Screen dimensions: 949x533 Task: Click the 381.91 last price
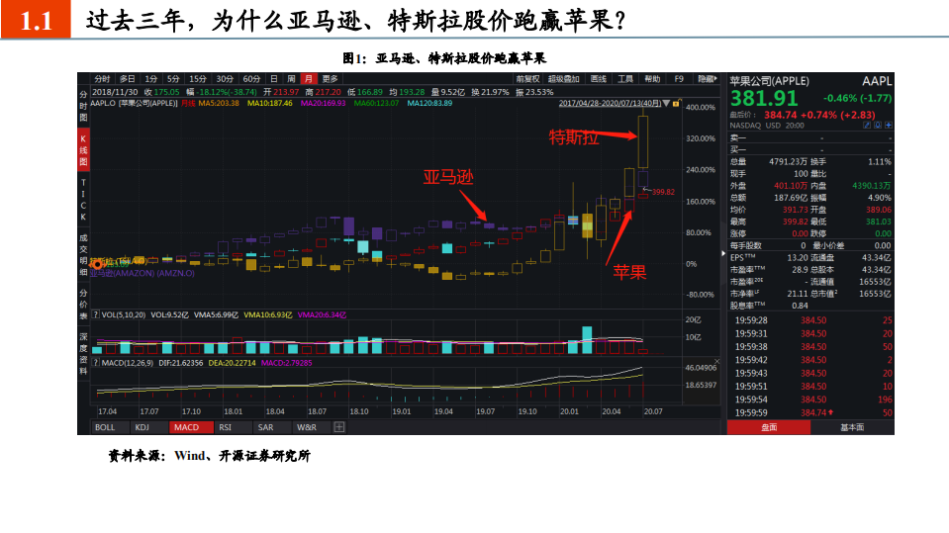[764, 98]
